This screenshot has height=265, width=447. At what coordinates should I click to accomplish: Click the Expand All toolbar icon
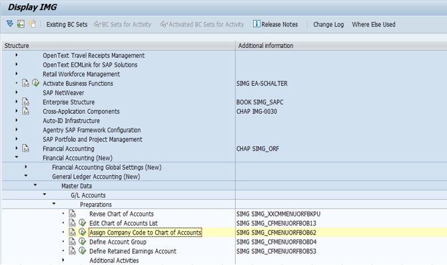(x=10, y=24)
